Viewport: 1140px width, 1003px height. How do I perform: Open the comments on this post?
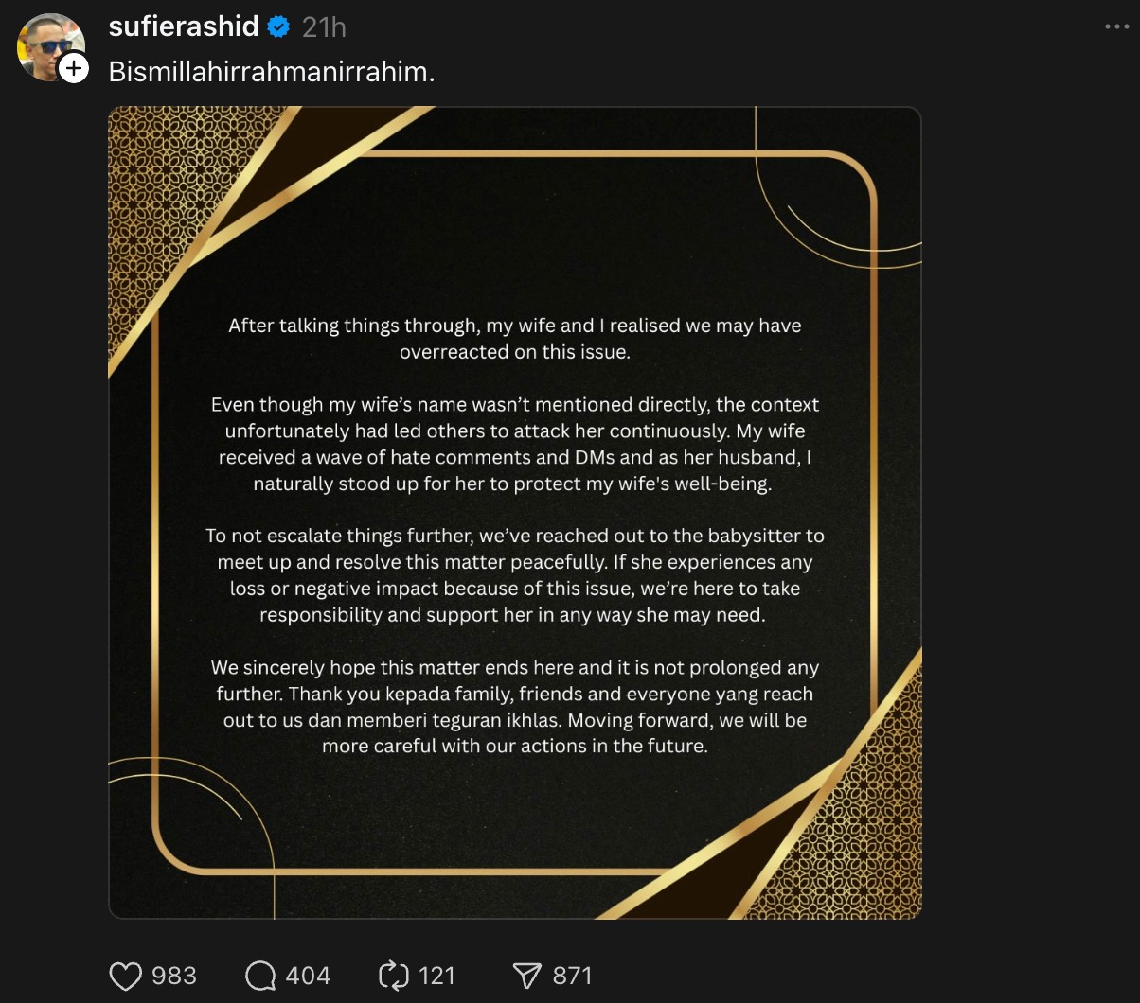[259, 975]
